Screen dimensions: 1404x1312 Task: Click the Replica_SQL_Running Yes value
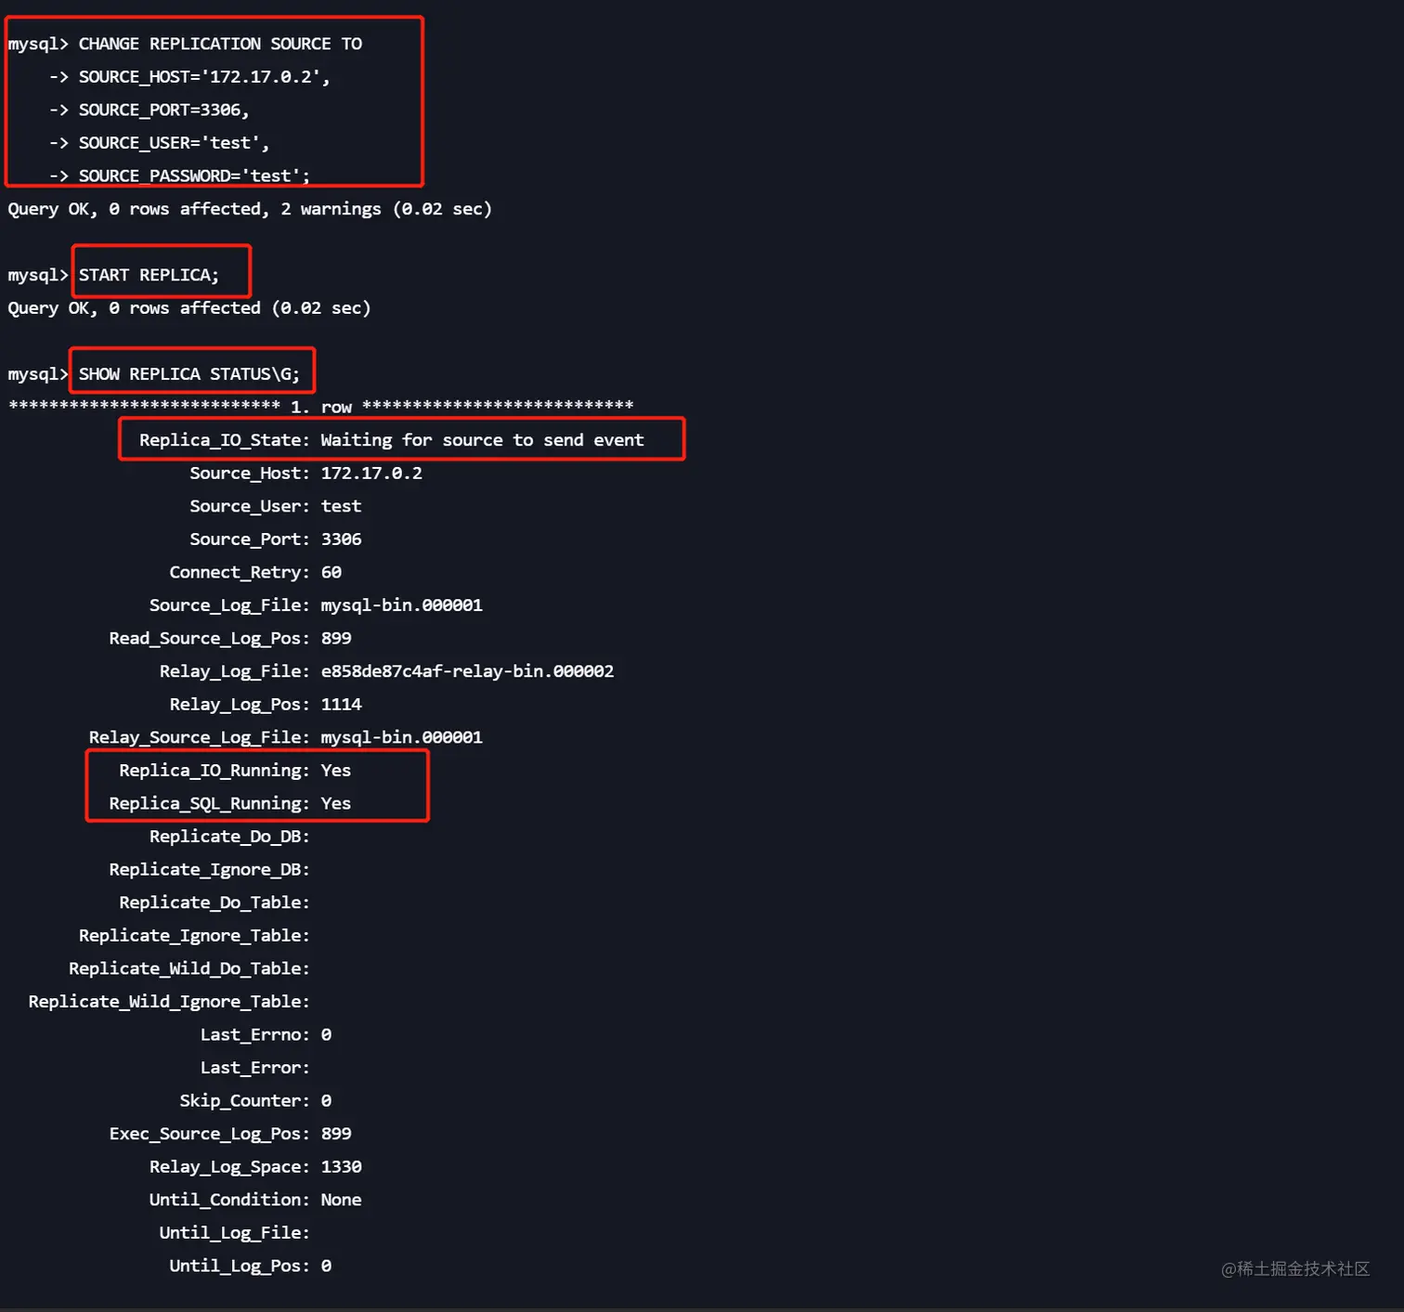point(335,803)
